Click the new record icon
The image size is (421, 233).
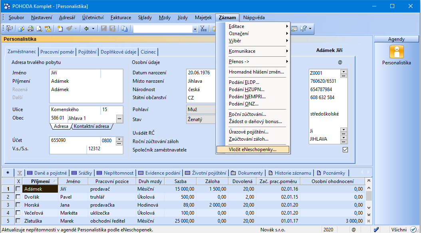click(x=60, y=29)
